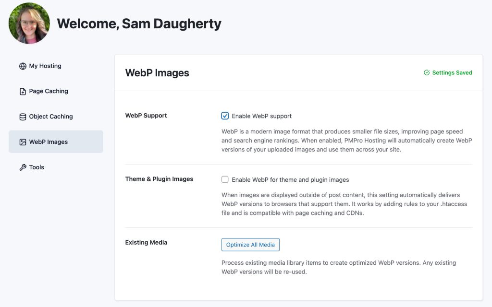The width and height of the screenshot is (492, 307).
Task: Open the Page Caching section
Action: [x=49, y=91]
